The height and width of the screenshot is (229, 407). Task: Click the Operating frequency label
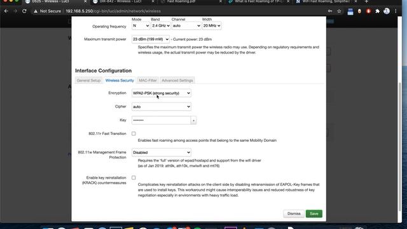pos(109,27)
